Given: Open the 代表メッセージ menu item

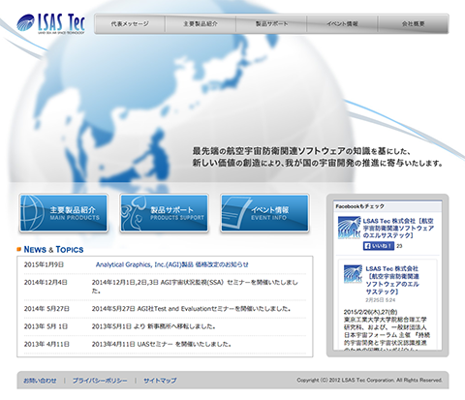Looking at the screenshot, I should 130,23.
